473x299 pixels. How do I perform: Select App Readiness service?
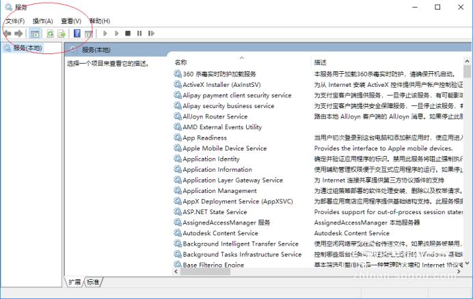204,138
